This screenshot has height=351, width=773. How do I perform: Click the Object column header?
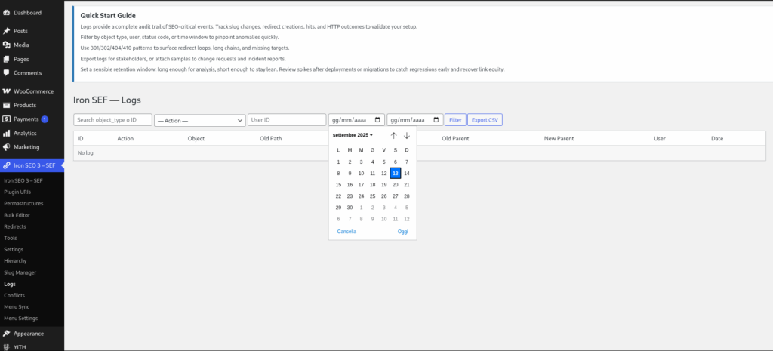[196, 139]
